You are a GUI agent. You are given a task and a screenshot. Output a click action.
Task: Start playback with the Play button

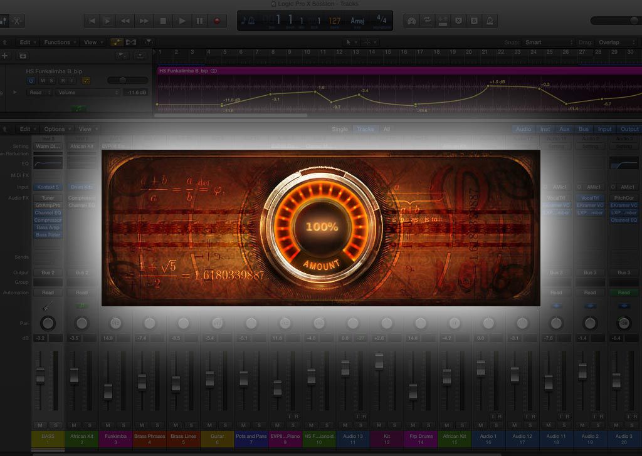182,21
